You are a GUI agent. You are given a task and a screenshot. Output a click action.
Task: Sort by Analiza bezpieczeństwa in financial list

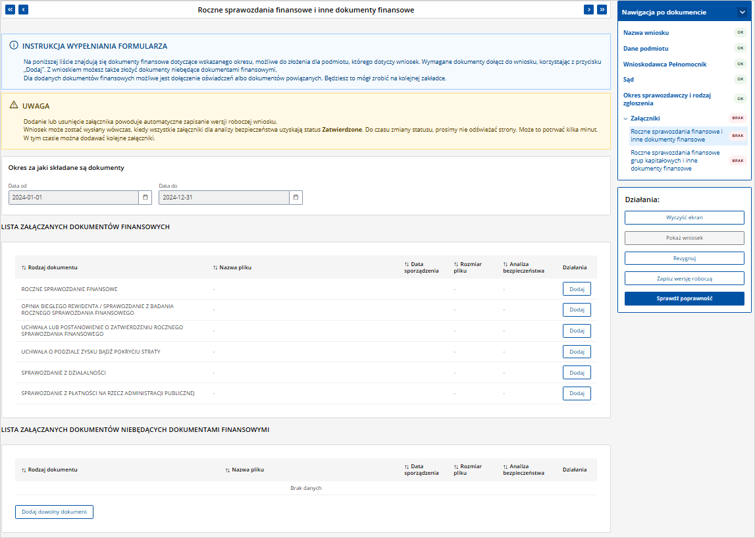point(523,267)
